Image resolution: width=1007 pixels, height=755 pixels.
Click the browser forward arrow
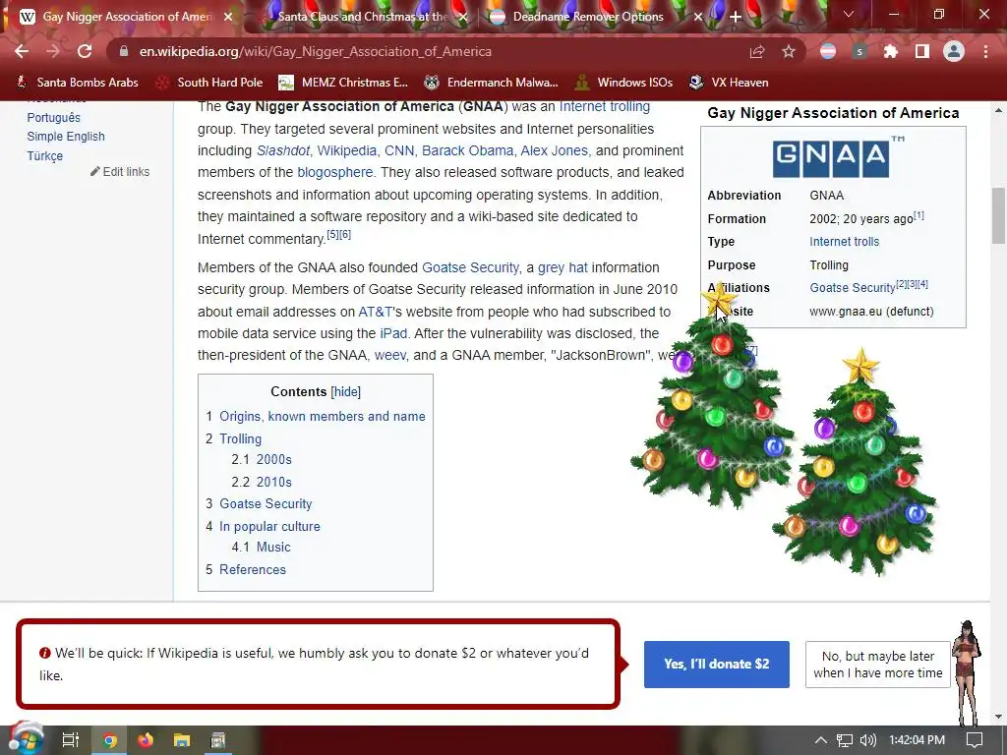(53, 51)
